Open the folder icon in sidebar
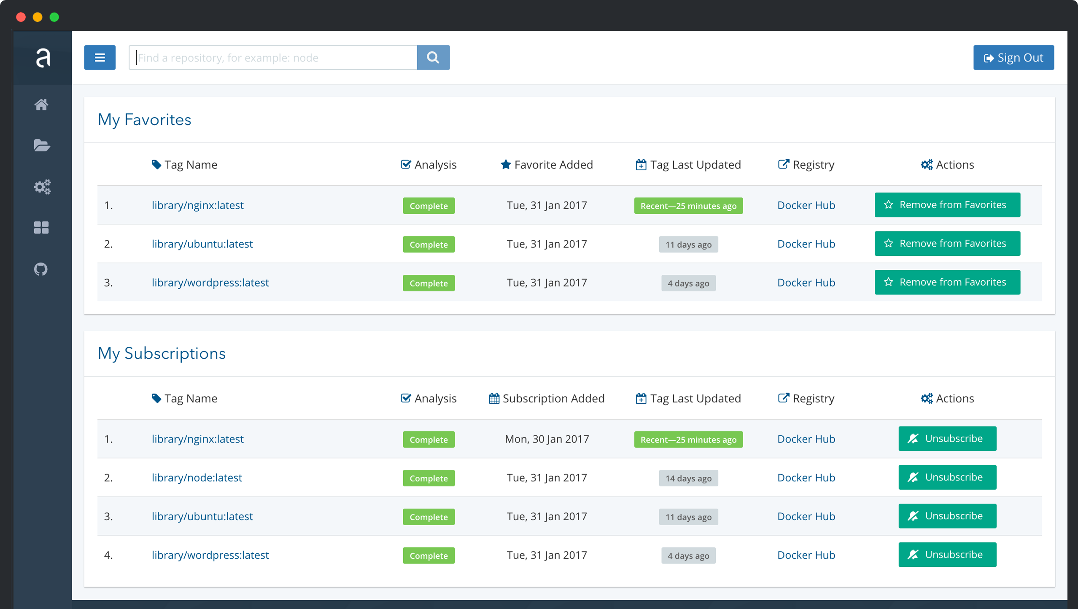Screen dimensions: 1078x609 tap(41, 145)
